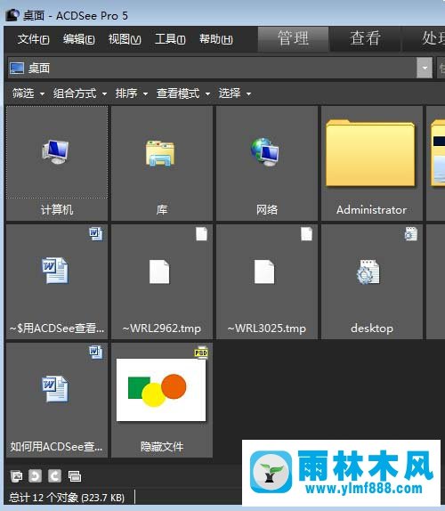This screenshot has width=445, height=511.
Task: Click the status text 总计 12 个对象 (323.7 KB)
Action: pos(67,498)
